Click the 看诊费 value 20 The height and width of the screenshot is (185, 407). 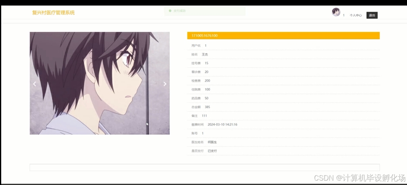pos(206,72)
